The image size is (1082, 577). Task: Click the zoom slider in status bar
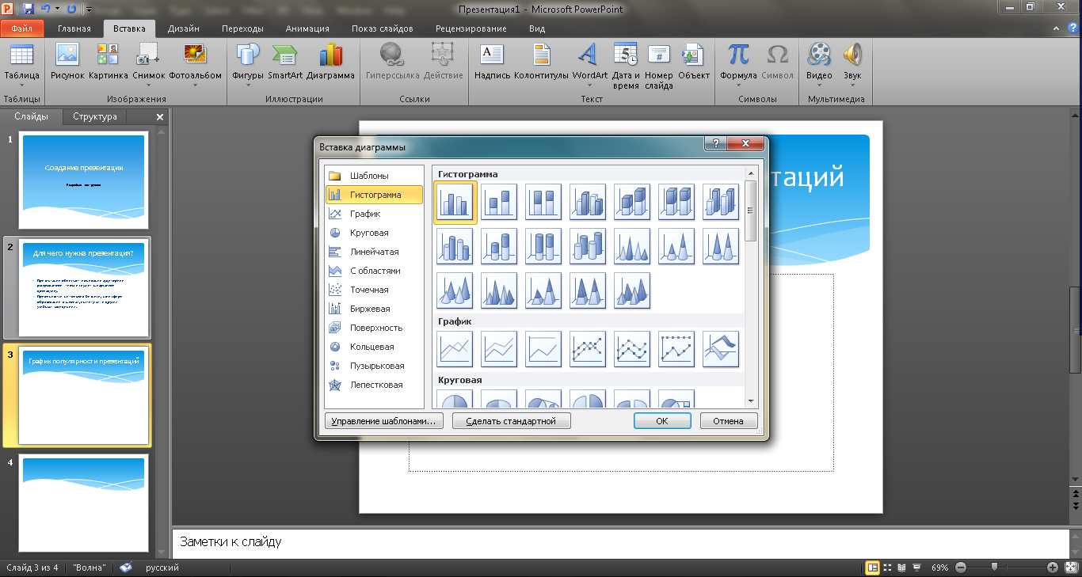click(x=994, y=567)
